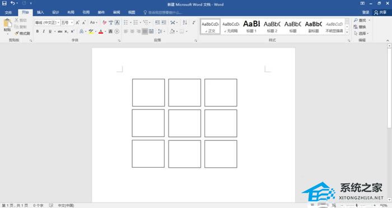Click the Sort A-Z icon
392x208 pixels.
pos(185,22)
